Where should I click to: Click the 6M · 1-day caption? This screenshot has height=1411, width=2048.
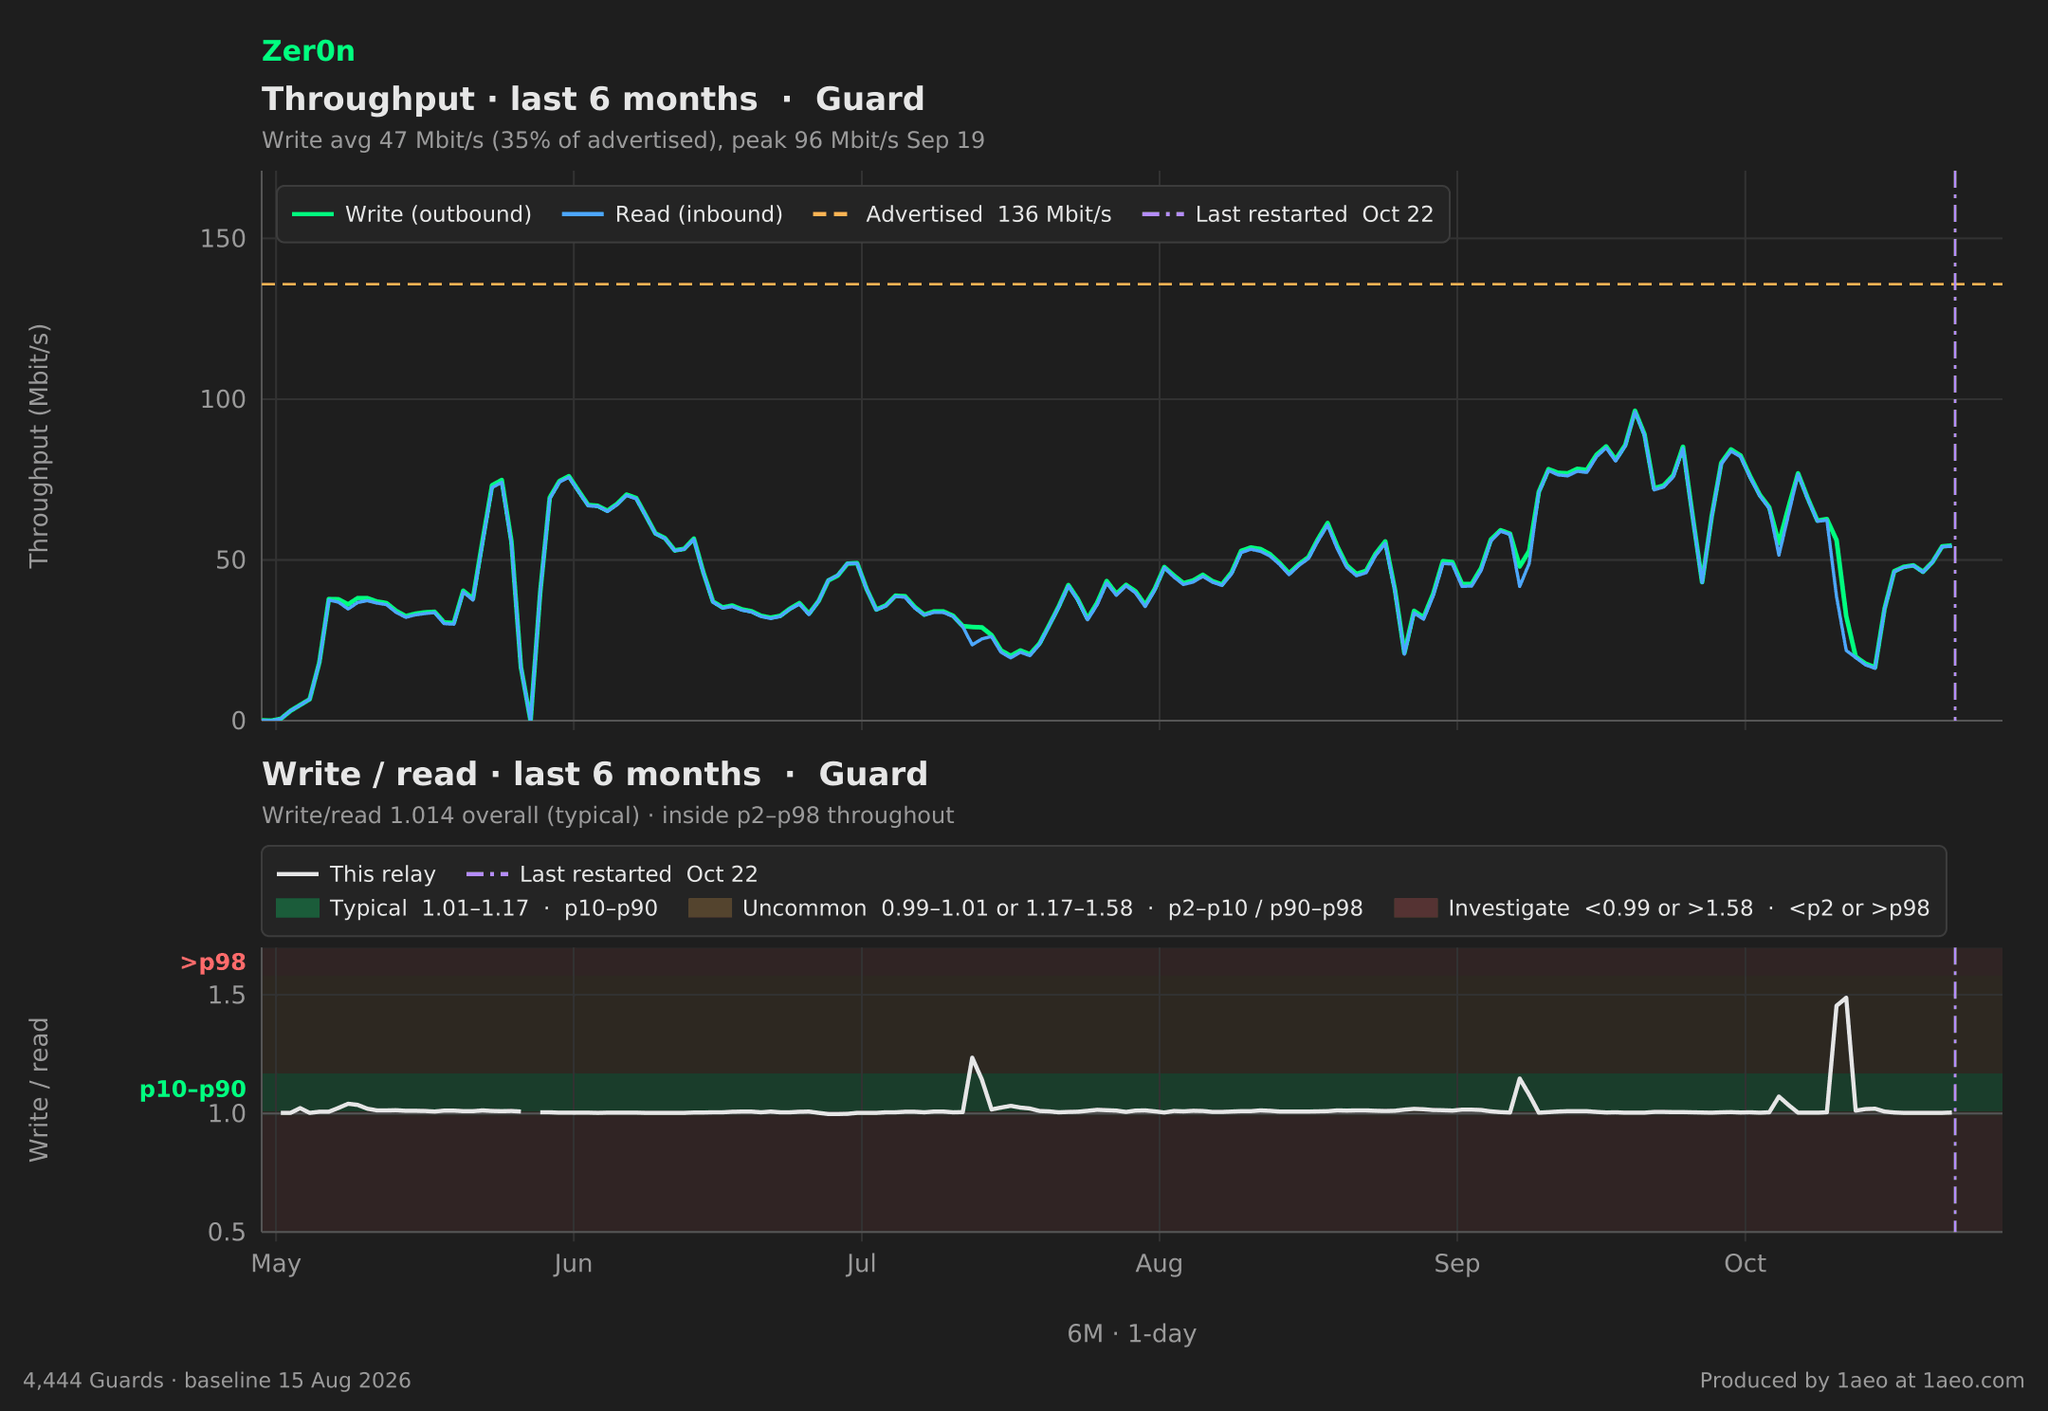coord(1132,1334)
